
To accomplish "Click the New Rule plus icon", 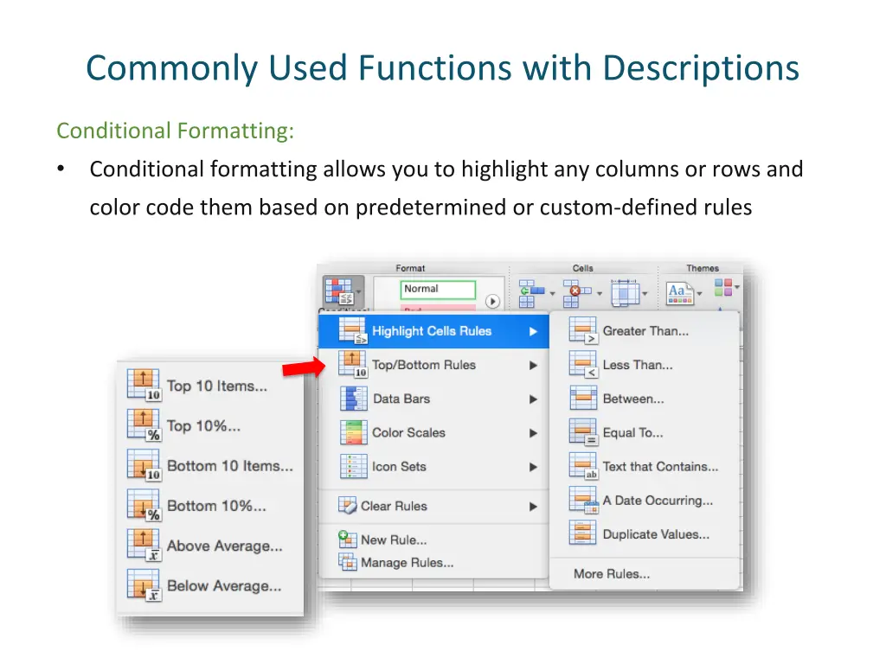I will [348, 539].
